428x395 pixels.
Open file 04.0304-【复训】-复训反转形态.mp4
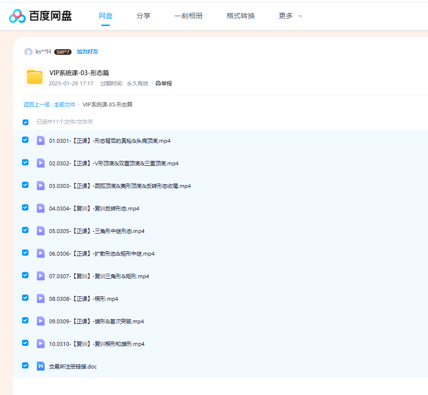tap(94, 209)
